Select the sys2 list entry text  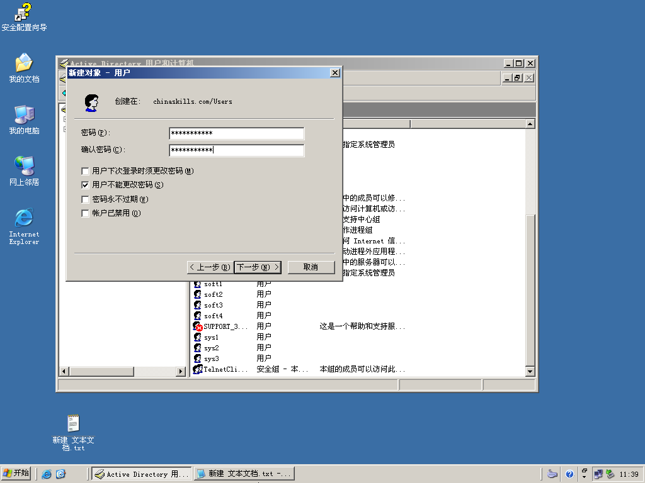pos(212,348)
